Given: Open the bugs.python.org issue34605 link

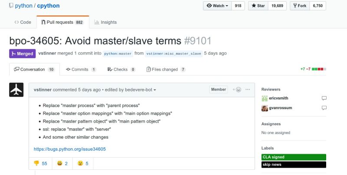Looking at the screenshot, I should 70,149.
